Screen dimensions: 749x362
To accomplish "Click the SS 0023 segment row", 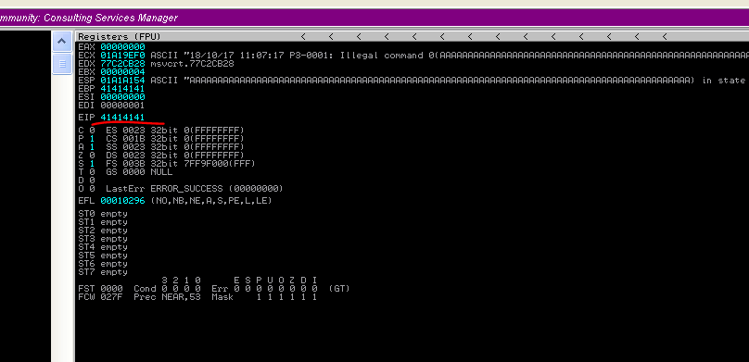I will (x=175, y=147).
